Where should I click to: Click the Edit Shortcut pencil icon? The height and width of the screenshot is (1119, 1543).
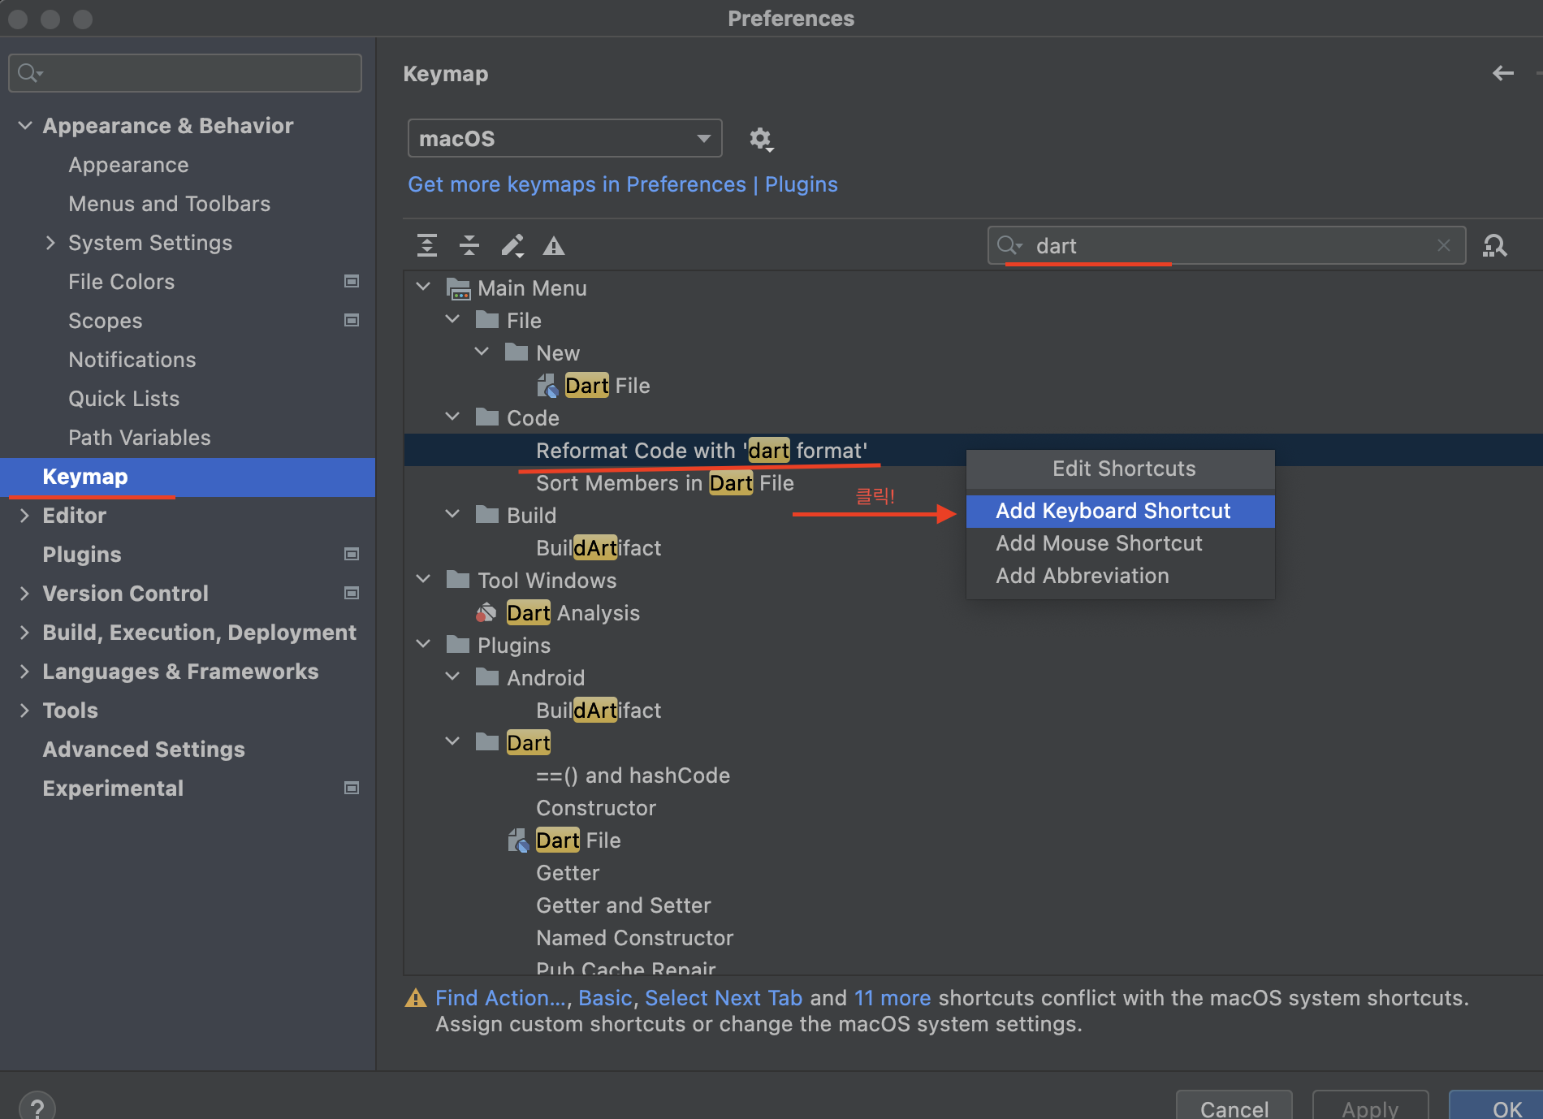(512, 245)
